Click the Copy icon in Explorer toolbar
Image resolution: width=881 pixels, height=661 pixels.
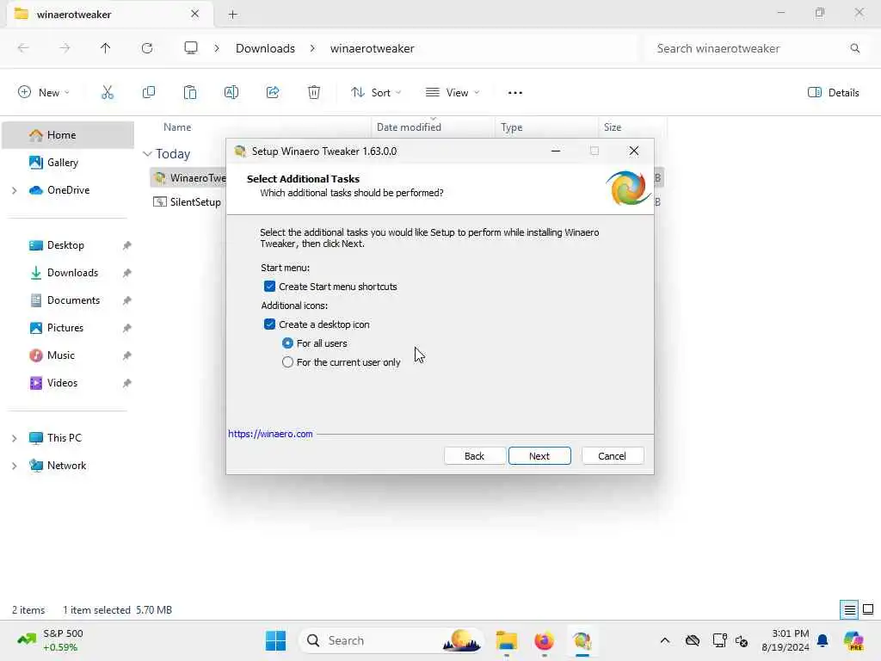coord(149,93)
